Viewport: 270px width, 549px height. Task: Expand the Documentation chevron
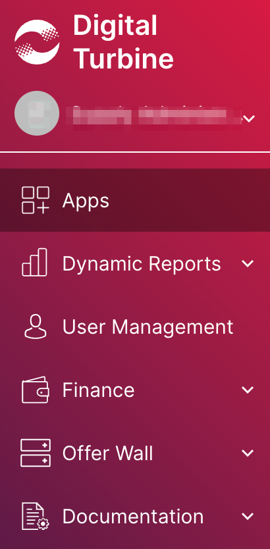(248, 516)
